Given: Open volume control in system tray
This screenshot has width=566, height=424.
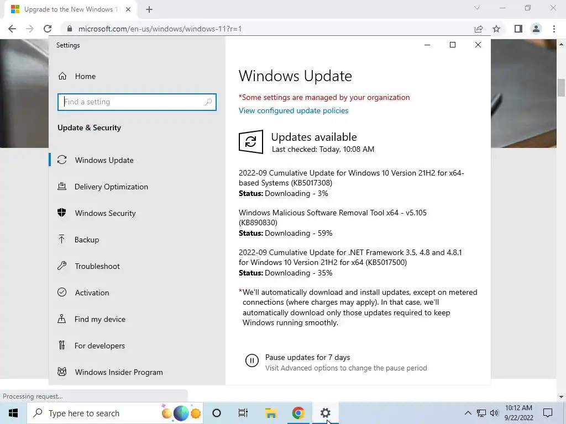Looking at the screenshot, I should point(494,413).
